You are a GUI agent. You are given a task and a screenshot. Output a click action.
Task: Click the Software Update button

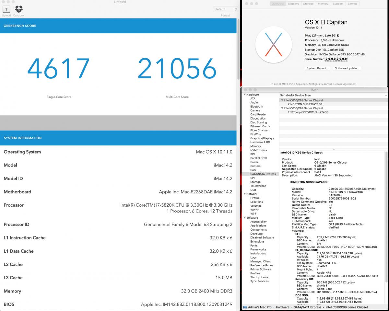coord(347,68)
